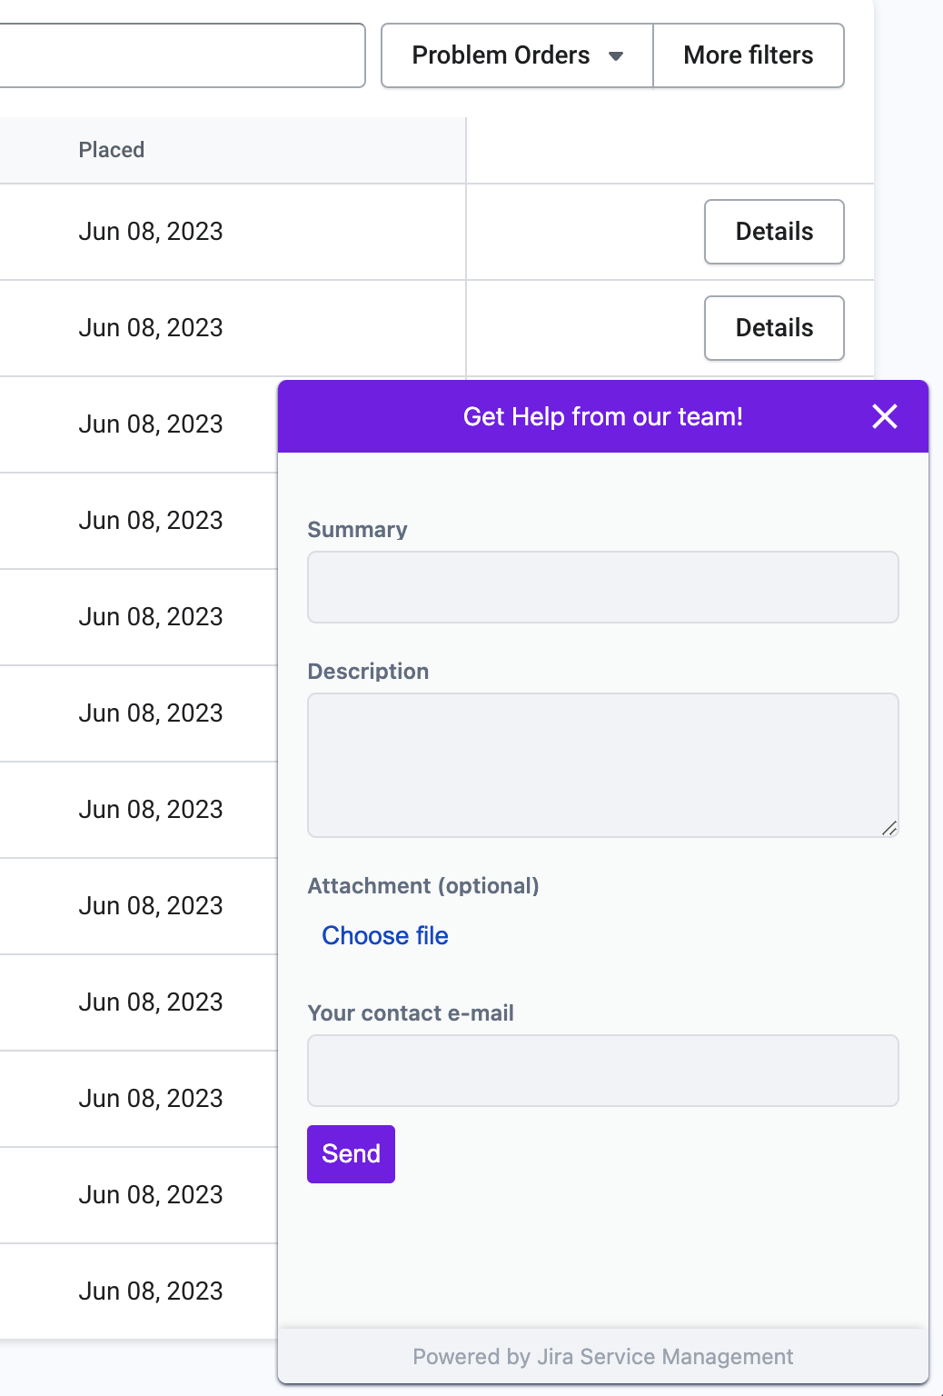Select the last visible row's placed date
The image size is (943, 1396).
[151, 1291]
